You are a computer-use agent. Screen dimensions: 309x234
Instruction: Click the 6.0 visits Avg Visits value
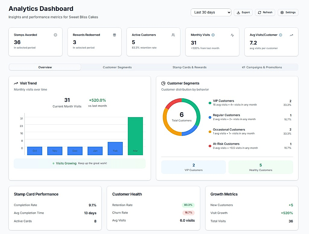coord(187,220)
